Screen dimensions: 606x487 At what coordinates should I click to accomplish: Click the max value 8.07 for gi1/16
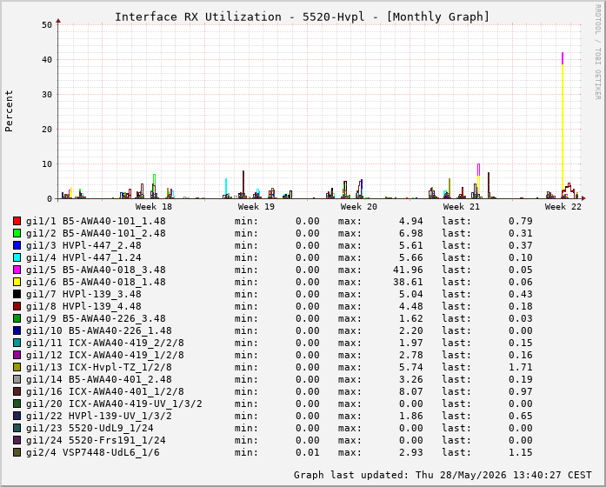coord(411,391)
